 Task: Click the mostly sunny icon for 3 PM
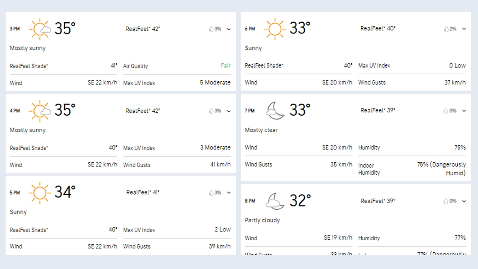tap(40, 29)
